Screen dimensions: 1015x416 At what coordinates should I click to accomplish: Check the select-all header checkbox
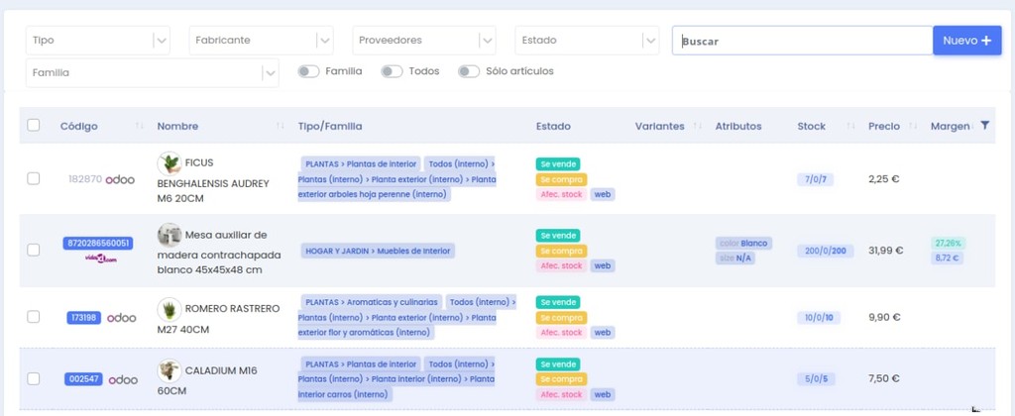pos(33,126)
